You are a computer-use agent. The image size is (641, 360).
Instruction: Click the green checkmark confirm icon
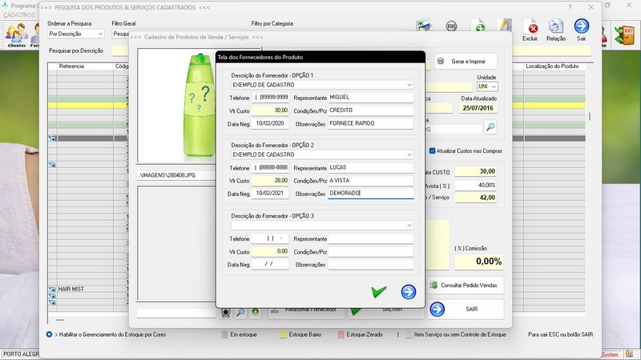coord(378,292)
